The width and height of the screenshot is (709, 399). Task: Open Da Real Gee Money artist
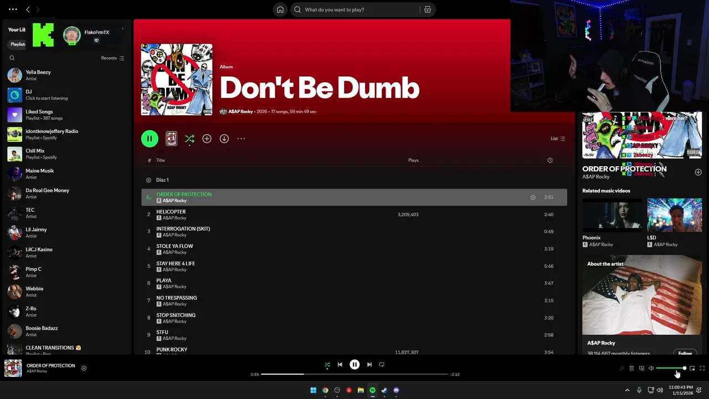(66, 193)
